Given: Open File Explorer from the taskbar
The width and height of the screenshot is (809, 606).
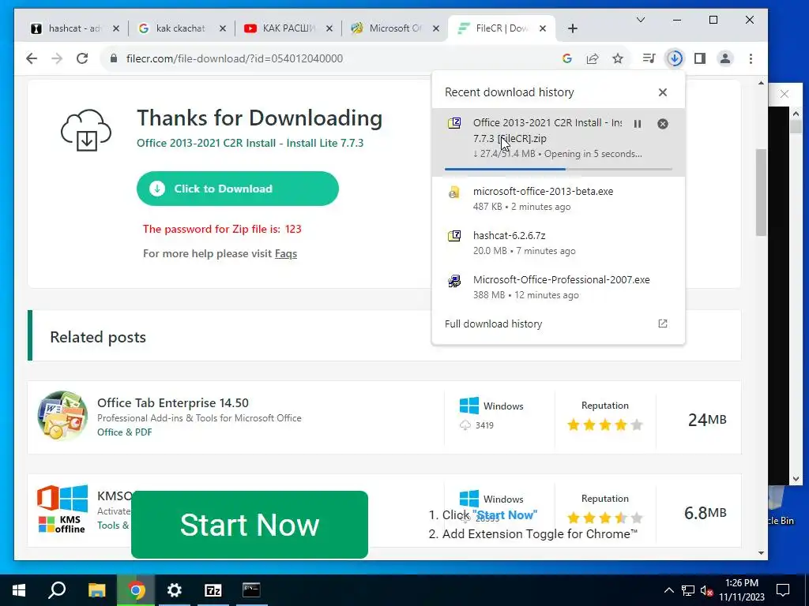Looking at the screenshot, I should [96, 590].
